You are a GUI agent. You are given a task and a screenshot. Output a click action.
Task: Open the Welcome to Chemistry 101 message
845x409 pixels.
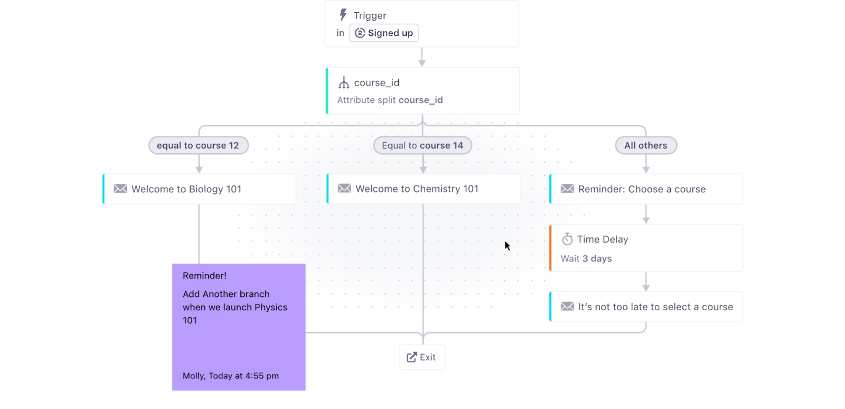[423, 189]
